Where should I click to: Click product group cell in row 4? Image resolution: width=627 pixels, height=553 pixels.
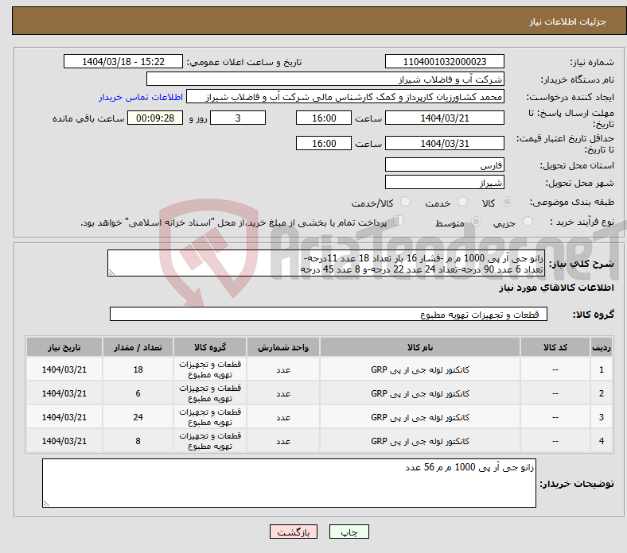pos(210,441)
